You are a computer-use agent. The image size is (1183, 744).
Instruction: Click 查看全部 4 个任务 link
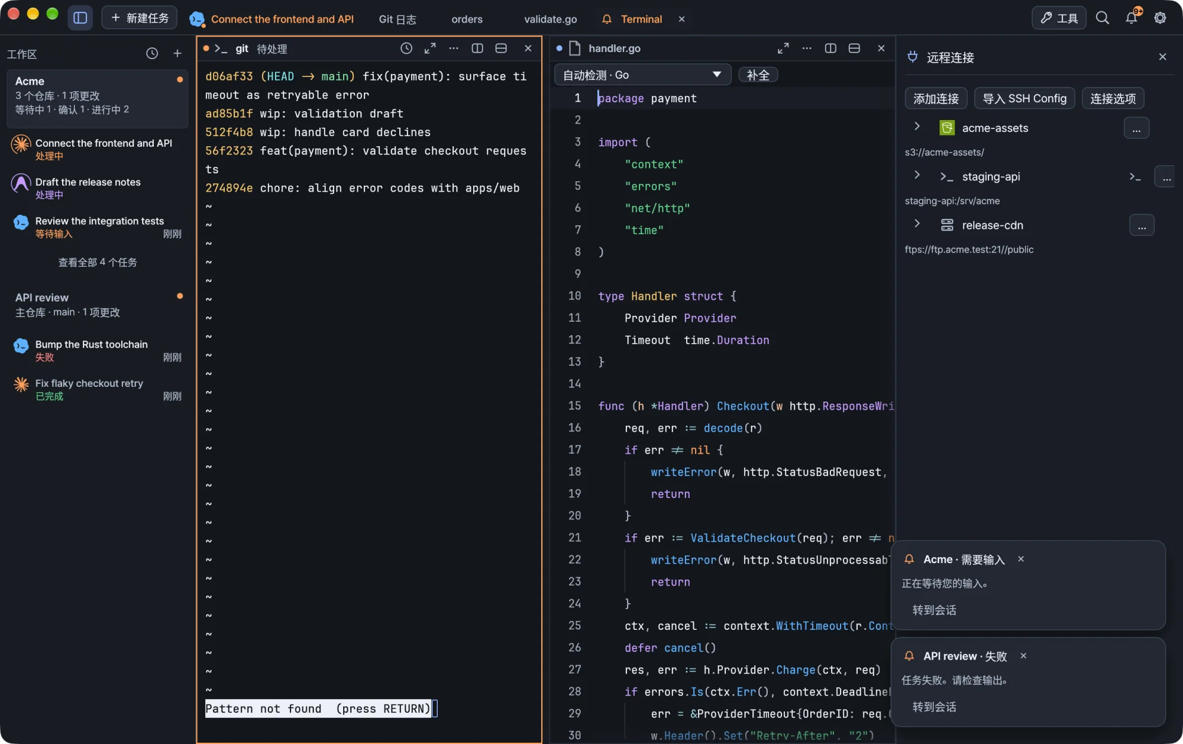point(98,263)
